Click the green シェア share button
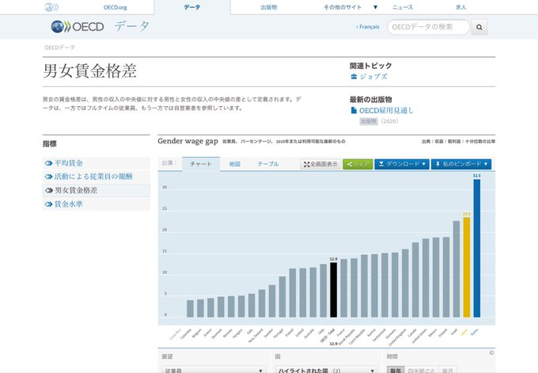This screenshot has height=373, width=538. tap(358, 164)
